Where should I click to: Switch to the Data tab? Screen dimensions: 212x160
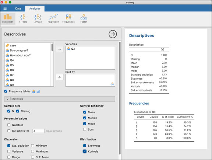click(x=18, y=8)
